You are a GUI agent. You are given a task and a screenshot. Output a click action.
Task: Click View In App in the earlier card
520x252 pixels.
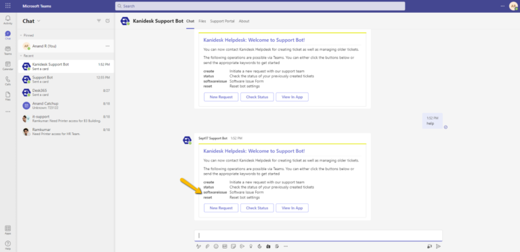(292, 97)
